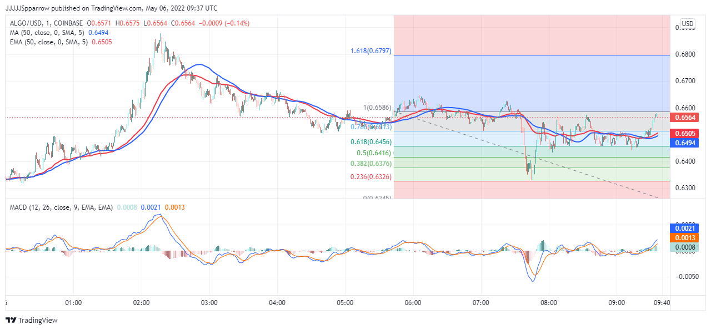Click the 04:00 time axis label
Viewport: 711px width, 330px height.
277,303
